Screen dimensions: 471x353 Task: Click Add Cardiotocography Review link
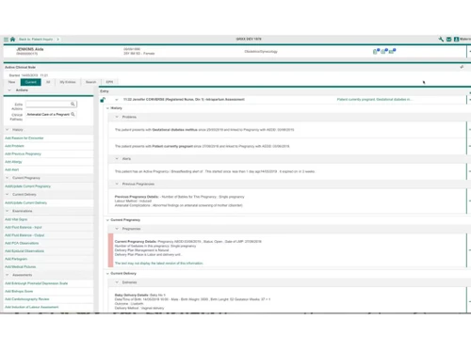coord(27,299)
